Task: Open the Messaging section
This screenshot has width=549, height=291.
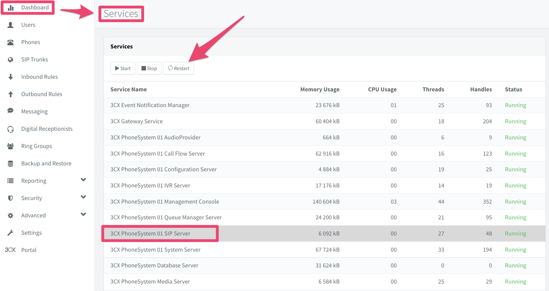Action: click(x=34, y=111)
